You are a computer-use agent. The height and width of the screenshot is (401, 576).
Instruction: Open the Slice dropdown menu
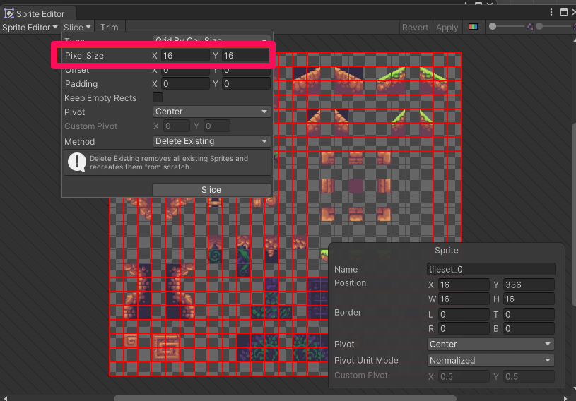coord(77,27)
